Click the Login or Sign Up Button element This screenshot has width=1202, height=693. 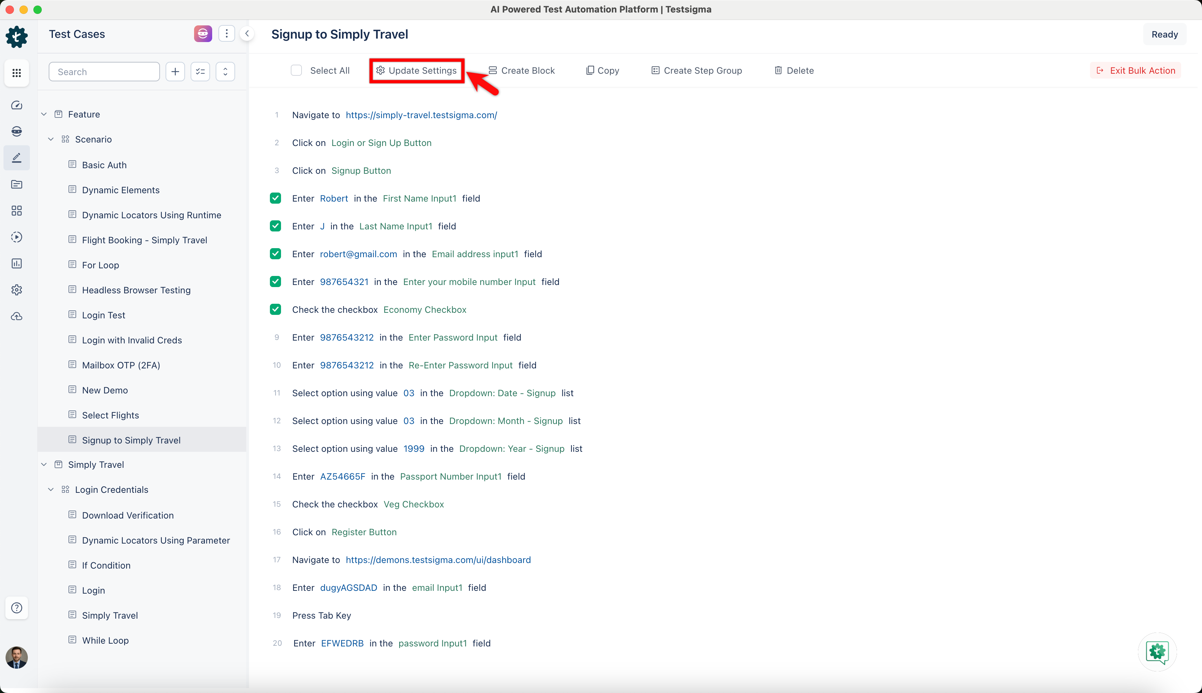[x=382, y=143]
